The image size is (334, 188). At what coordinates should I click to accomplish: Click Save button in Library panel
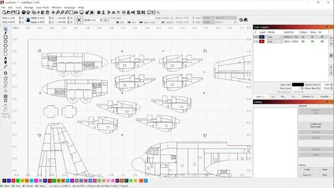tap(325, 169)
